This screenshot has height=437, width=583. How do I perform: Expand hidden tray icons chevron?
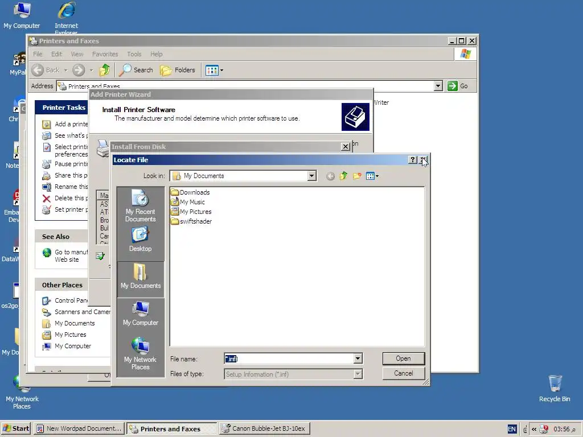[x=534, y=429]
